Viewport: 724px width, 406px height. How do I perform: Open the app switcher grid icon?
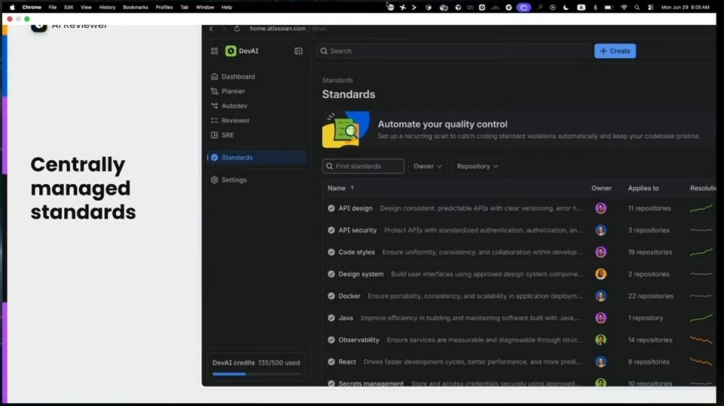point(214,51)
